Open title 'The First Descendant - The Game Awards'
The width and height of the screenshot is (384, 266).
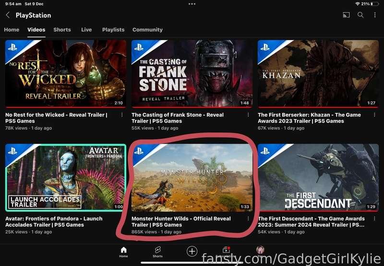311,222
